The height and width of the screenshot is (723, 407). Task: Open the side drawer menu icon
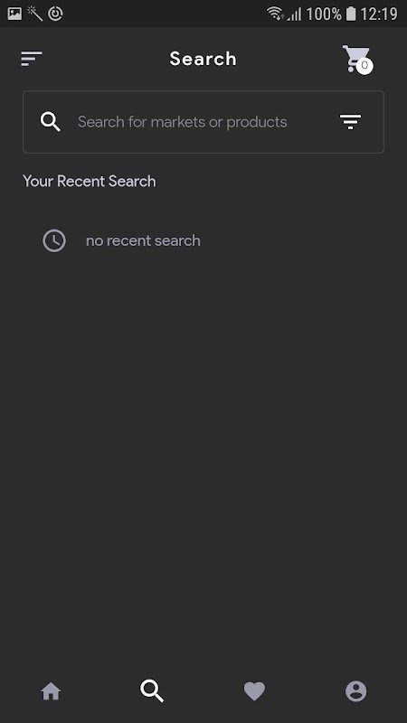(32, 59)
